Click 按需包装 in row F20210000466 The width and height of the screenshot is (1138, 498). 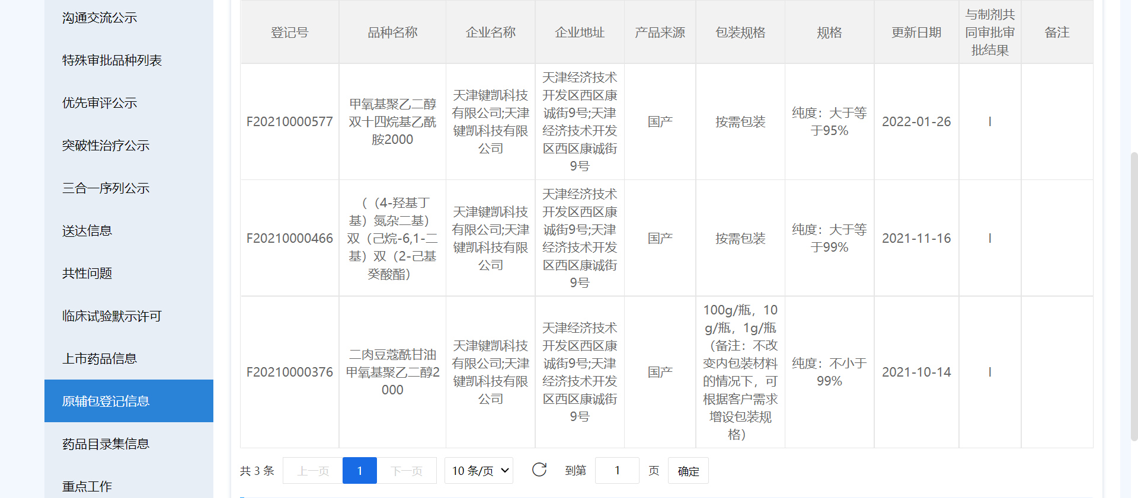[740, 239]
